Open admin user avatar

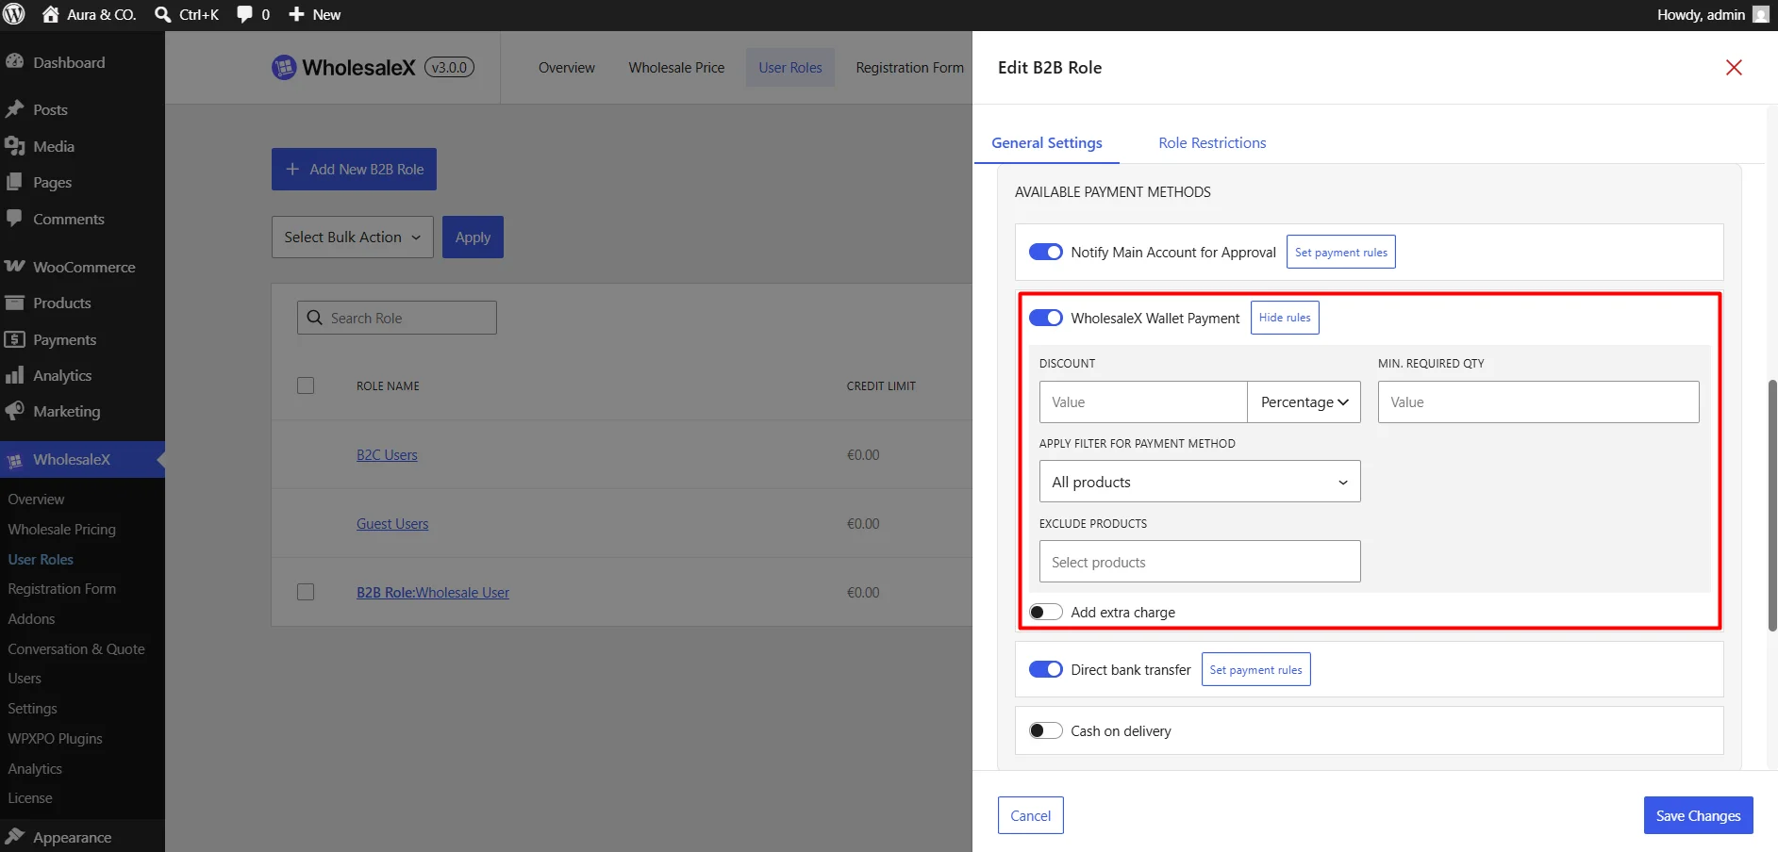point(1760,14)
